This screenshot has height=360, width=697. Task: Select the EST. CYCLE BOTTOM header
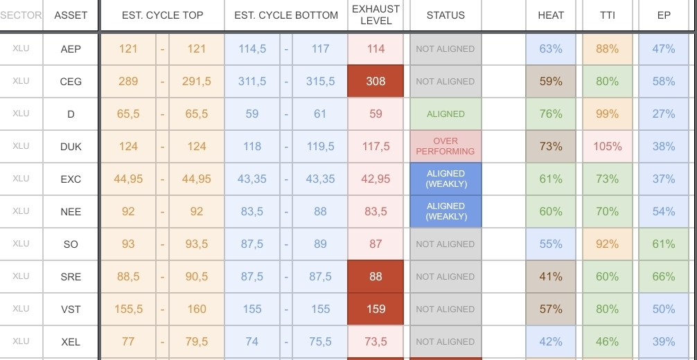[x=286, y=15]
